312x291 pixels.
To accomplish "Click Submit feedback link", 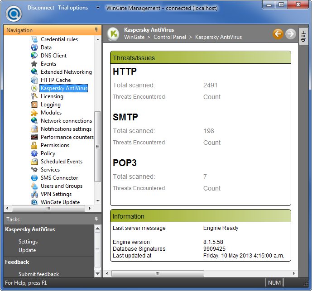I will pyautogui.click(x=39, y=274).
